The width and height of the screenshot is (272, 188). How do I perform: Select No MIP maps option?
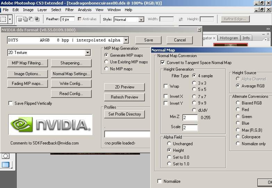(x=106, y=69)
